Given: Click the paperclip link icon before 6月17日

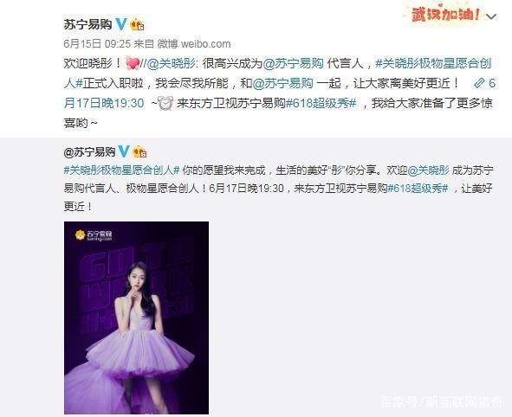Looking at the screenshot, I should 479,83.
